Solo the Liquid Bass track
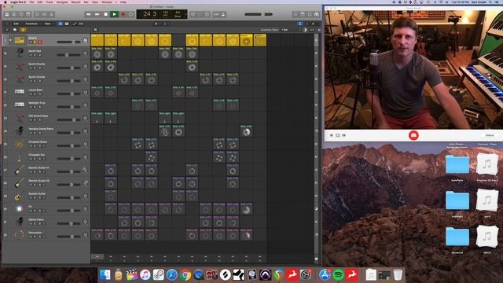 point(35,94)
